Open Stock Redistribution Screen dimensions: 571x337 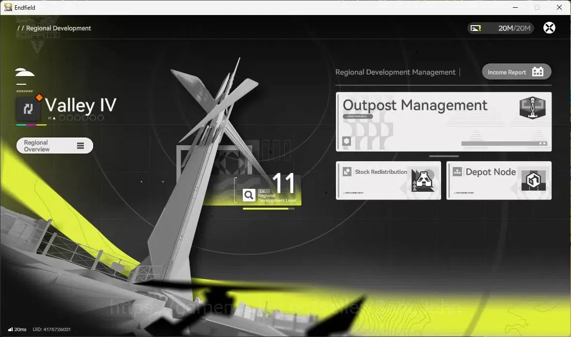click(388, 181)
